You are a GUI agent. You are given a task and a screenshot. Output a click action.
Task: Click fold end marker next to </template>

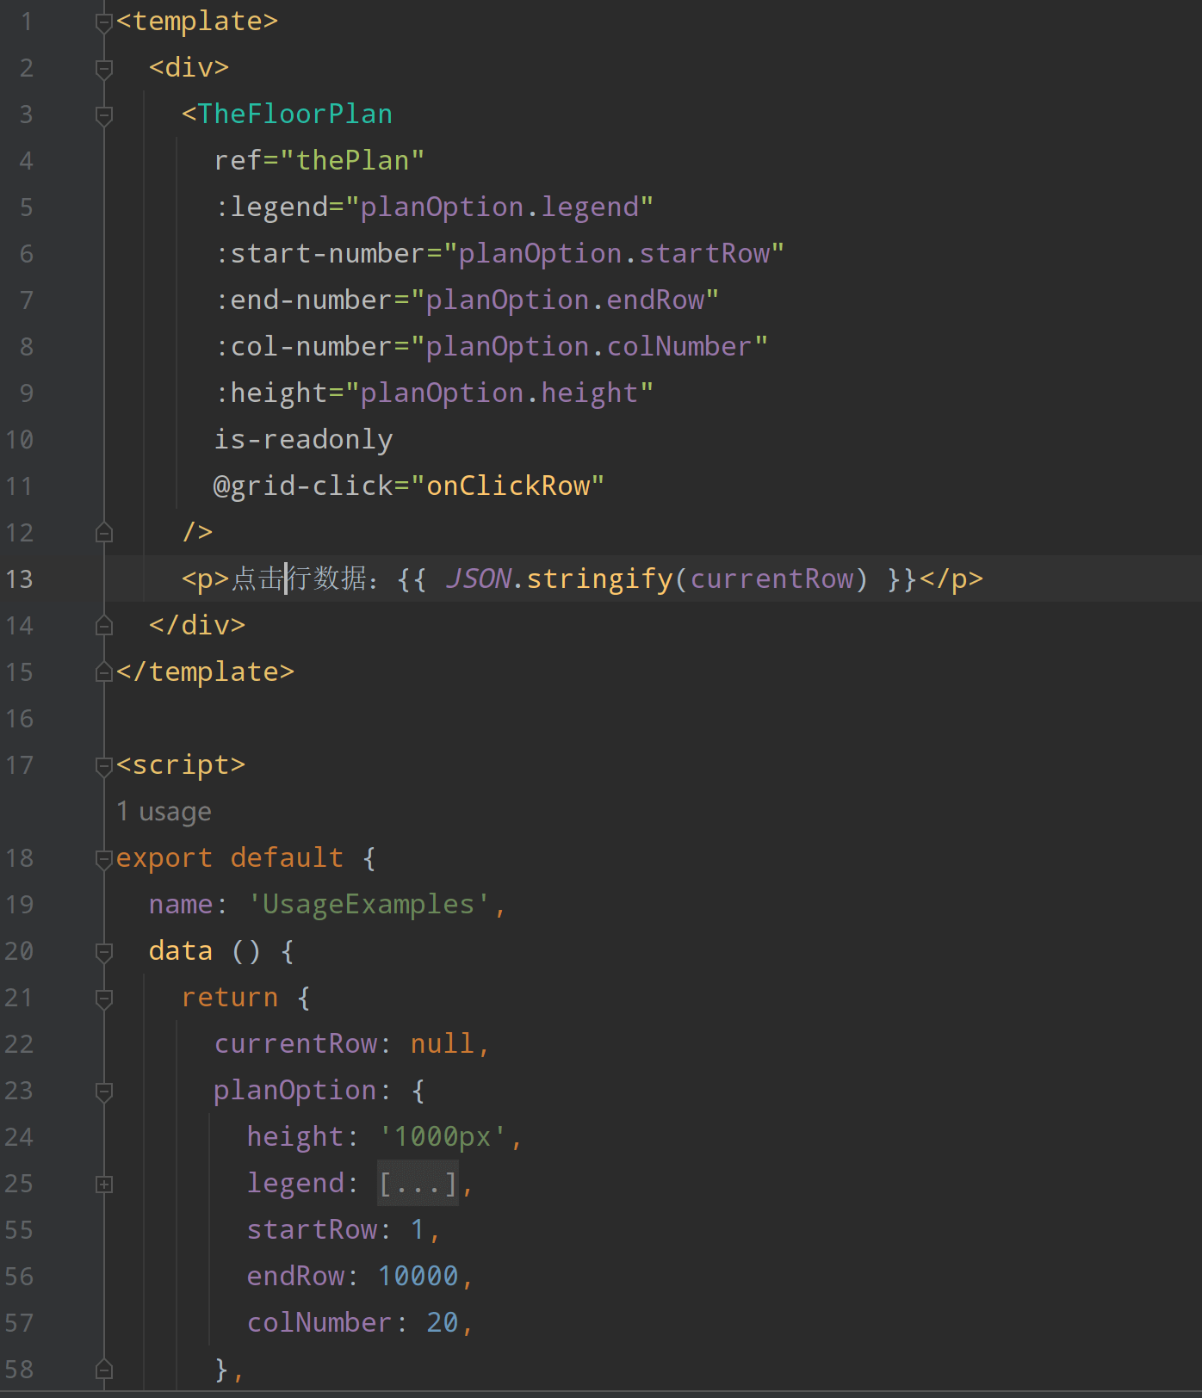point(104,672)
